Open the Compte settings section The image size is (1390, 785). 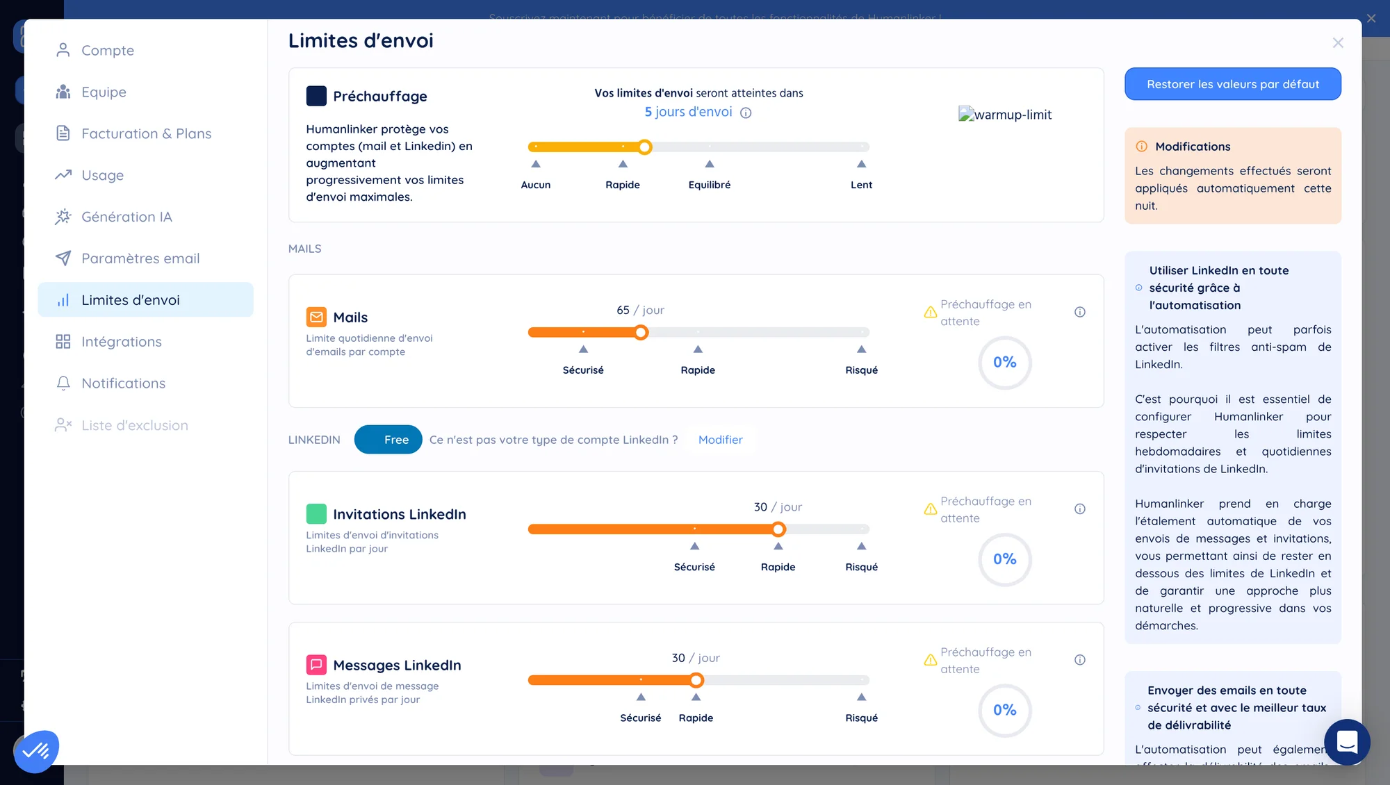click(x=145, y=50)
